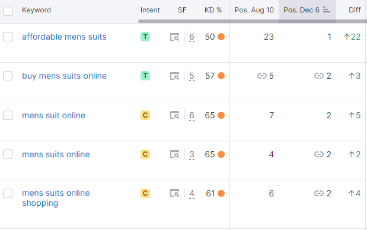Viewport: 367px width, 230px height.
Task: Check the mens suits online shopping checkbox
Action: point(8,193)
